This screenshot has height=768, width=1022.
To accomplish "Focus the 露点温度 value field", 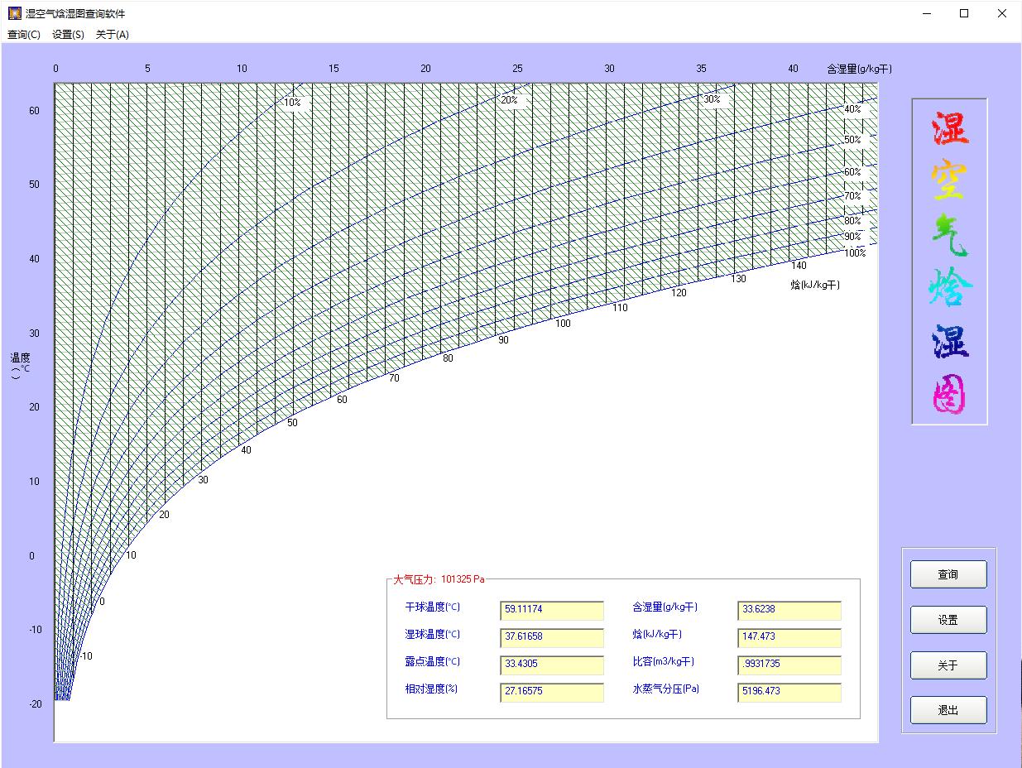I will click(x=552, y=665).
